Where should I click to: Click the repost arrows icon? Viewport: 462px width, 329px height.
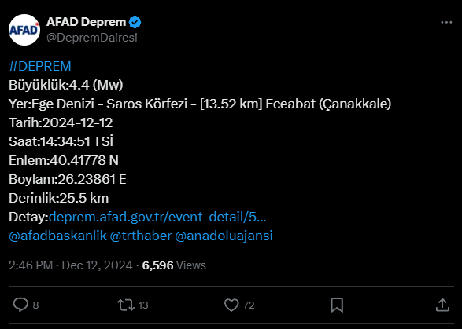[x=126, y=305]
